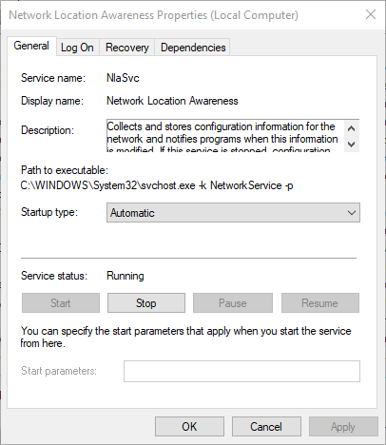Viewport: 386px width, 445px height.
Task: Close the dialog with the X icon
Action: tap(371, 14)
